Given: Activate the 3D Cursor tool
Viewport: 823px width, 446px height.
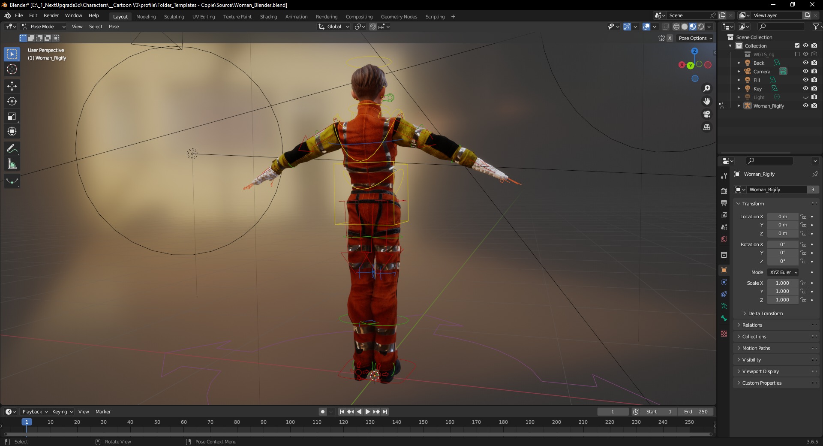Looking at the screenshot, I should (x=12, y=69).
